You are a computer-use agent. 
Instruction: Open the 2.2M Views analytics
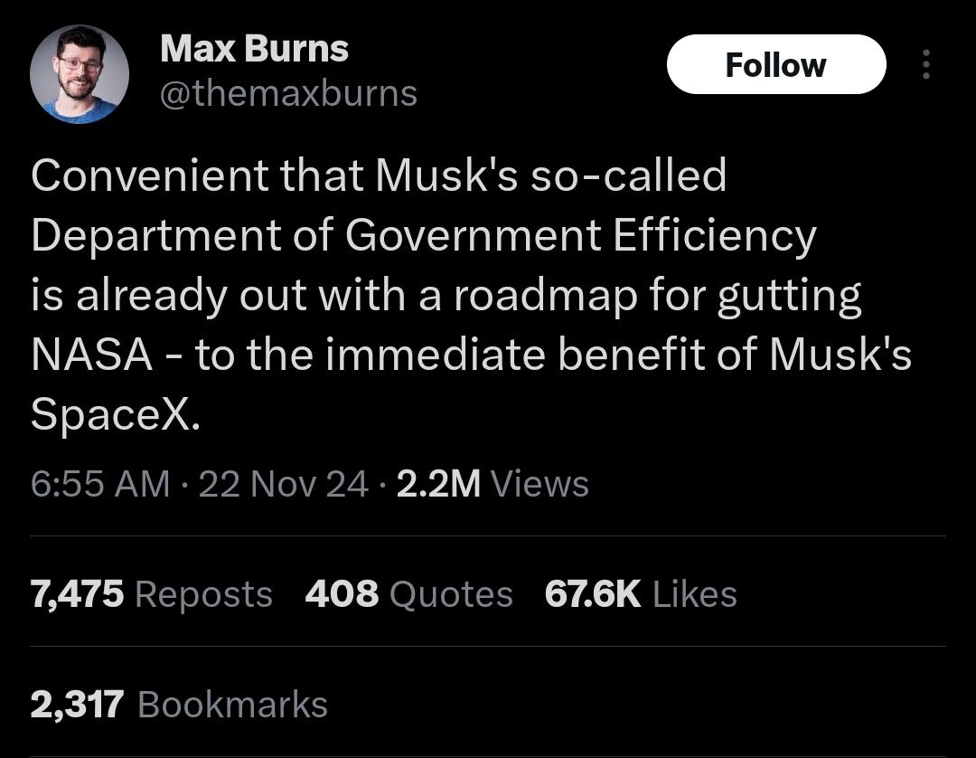point(493,484)
